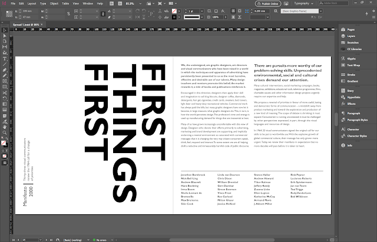The image size is (377, 242).
Task: Click the black stroke swatch in control panel
Action: [x=174, y=17]
